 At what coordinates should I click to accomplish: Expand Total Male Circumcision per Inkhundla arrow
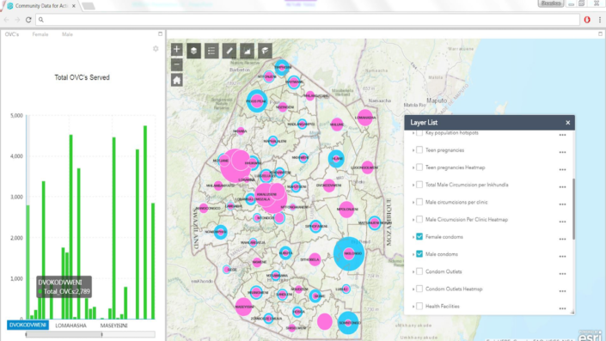coord(413,185)
